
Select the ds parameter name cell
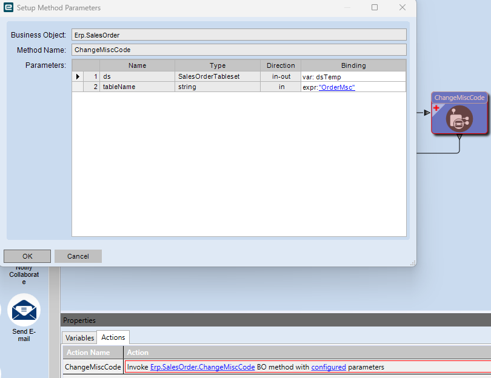137,76
